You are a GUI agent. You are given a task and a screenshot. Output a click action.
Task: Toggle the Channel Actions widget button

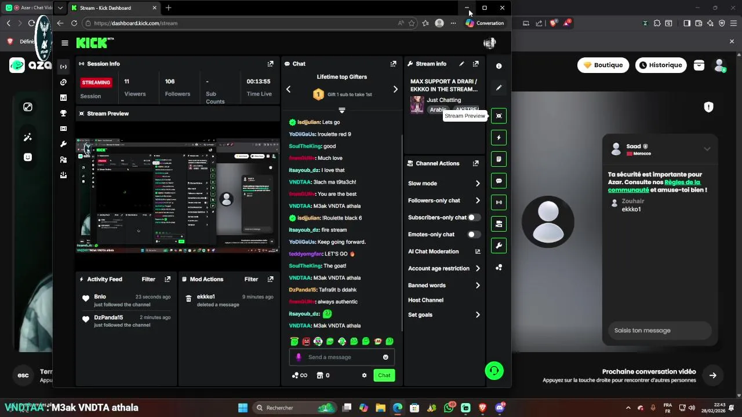coord(499,224)
